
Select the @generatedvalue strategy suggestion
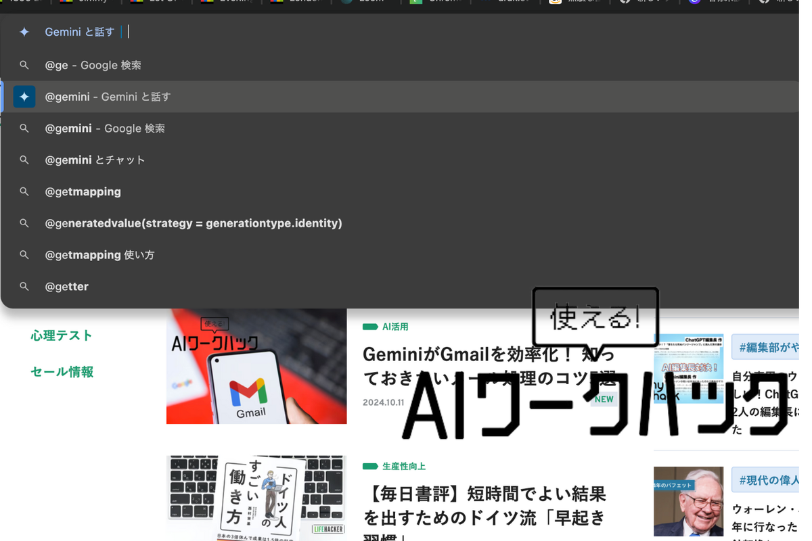[x=194, y=223]
